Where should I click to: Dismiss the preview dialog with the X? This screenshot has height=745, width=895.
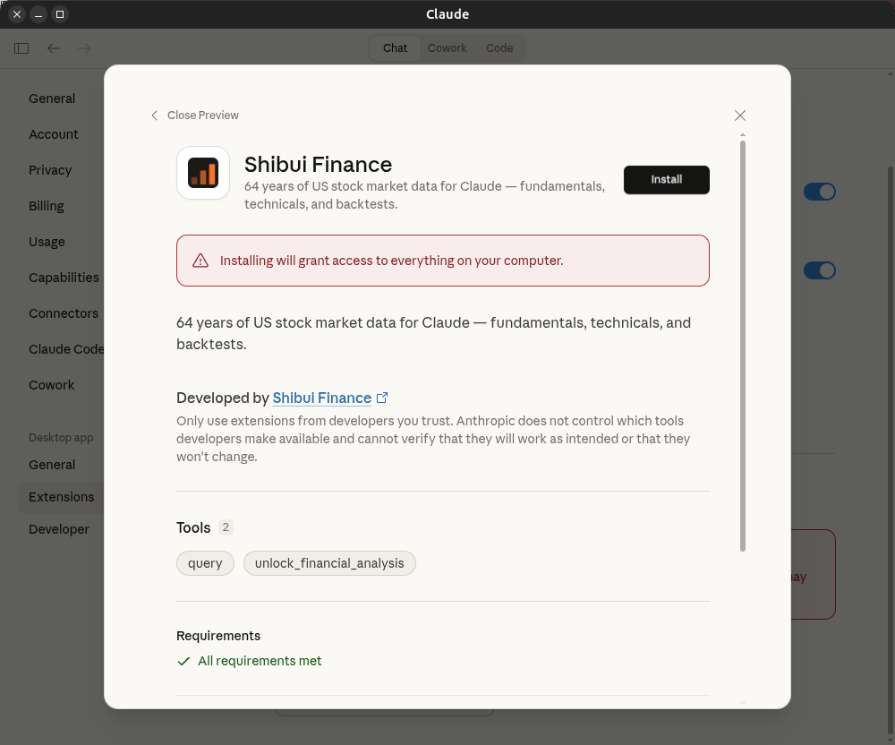pyautogui.click(x=740, y=116)
